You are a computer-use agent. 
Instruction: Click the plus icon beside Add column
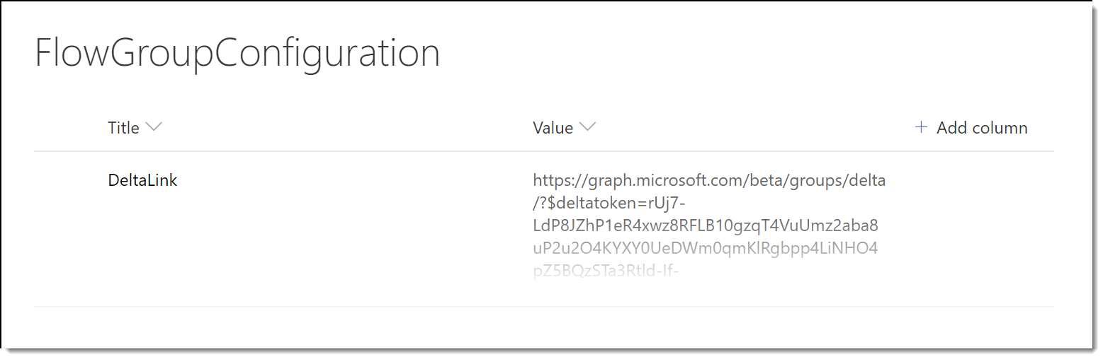tap(921, 127)
